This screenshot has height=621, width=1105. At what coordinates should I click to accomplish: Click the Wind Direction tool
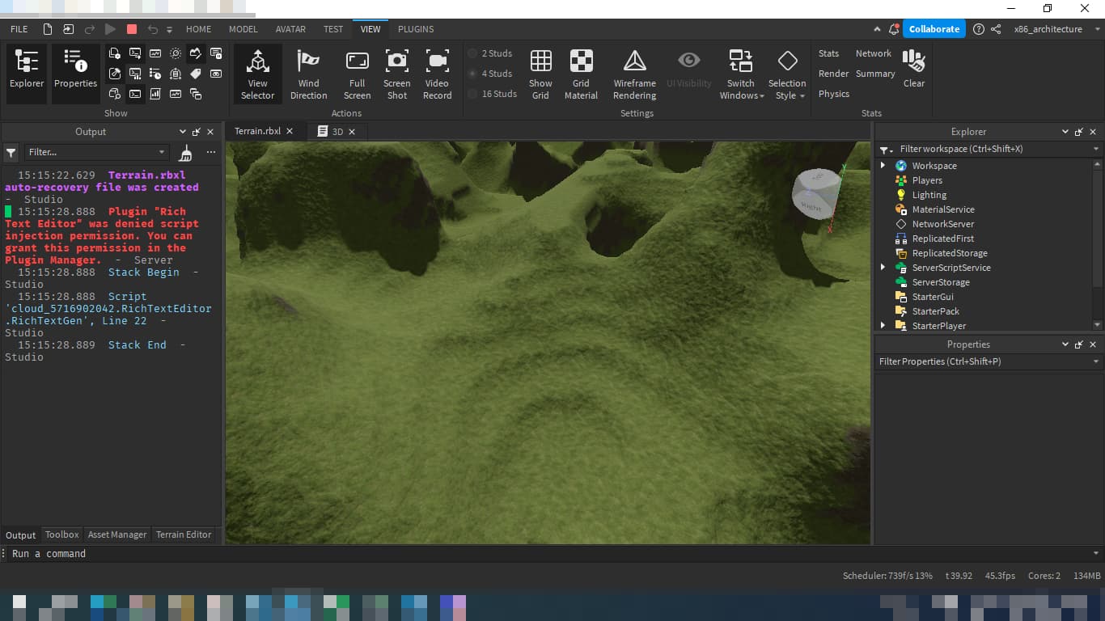click(308, 73)
